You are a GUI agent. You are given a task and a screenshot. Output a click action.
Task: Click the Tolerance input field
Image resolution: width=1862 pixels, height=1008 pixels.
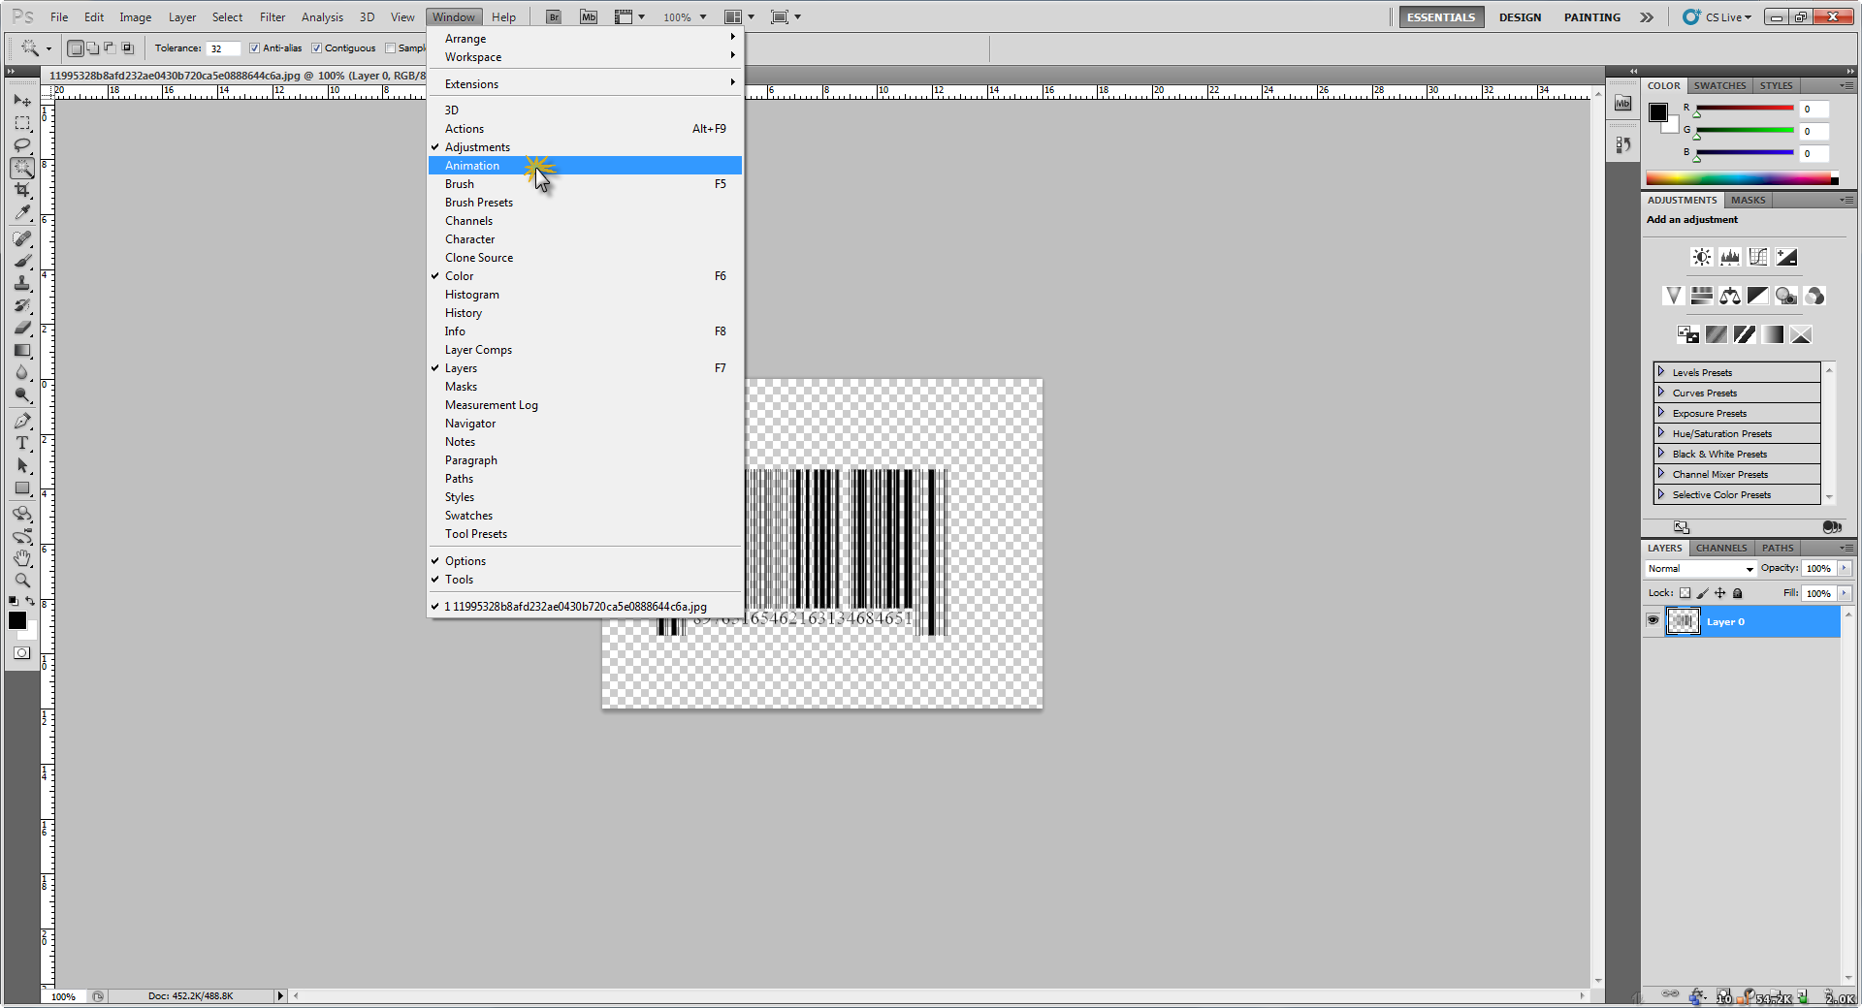(223, 48)
